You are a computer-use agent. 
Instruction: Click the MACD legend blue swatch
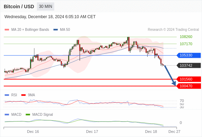tap(7, 115)
